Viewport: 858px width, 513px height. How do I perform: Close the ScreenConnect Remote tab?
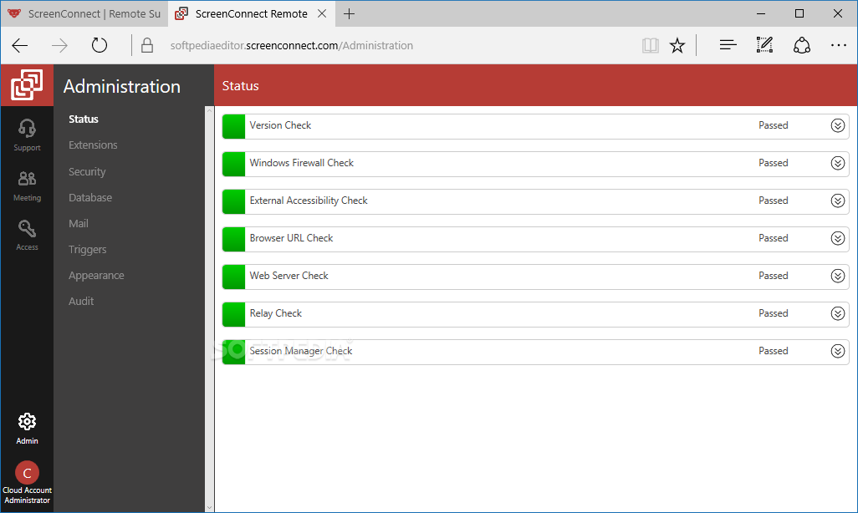click(322, 13)
